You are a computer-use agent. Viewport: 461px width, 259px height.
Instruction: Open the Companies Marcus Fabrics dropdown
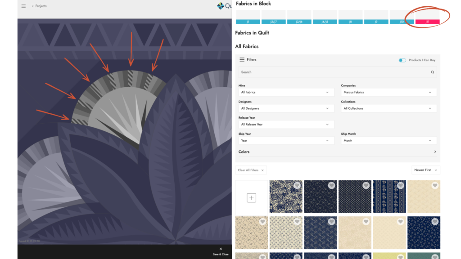(389, 92)
